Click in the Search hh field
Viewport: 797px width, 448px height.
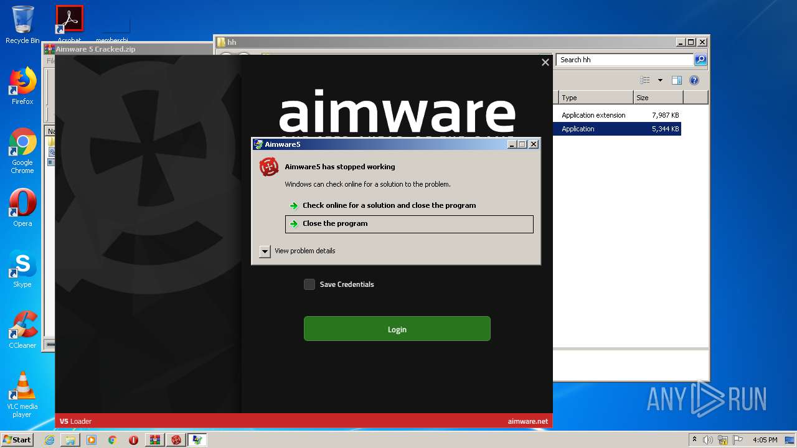(624, 60)
